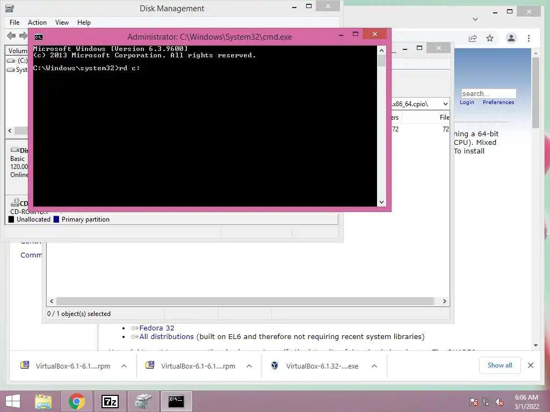The width and height of the screenshot is (550, 412).
Task: Switch to 7-Zip in the taskbar
Action: [110, 401]
